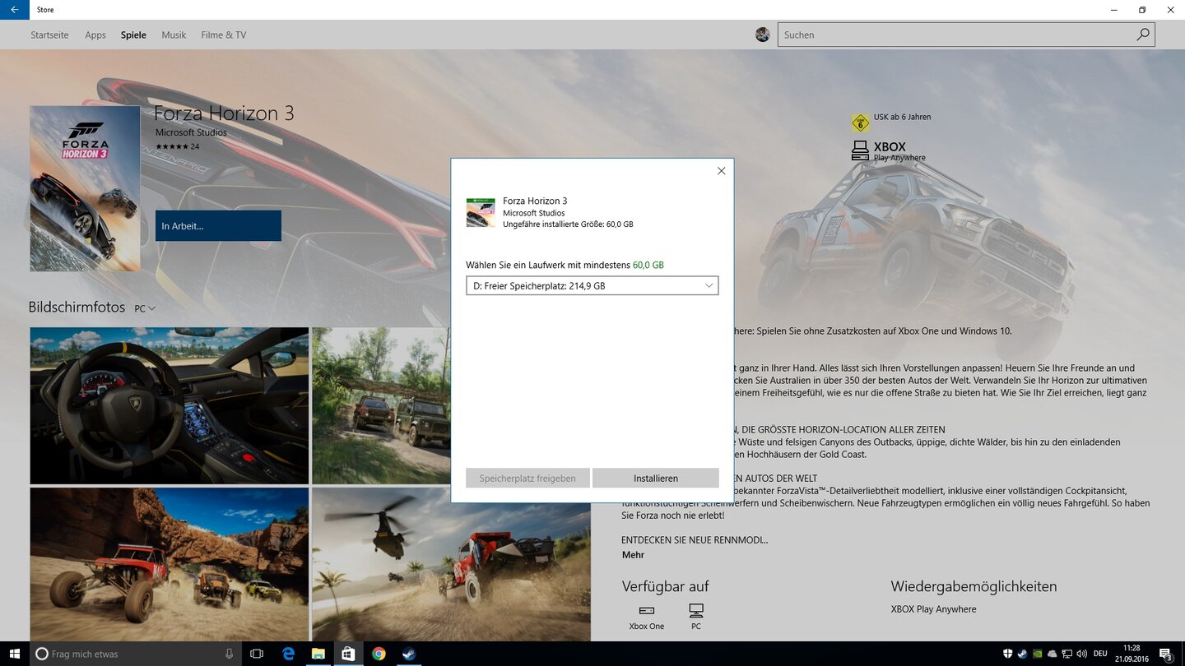Open the Windows Start menu
Image resolution: width=1185 pixels, height=666 pixels.
point(15,654)
